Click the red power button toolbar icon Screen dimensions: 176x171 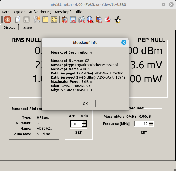pos(8,20)
